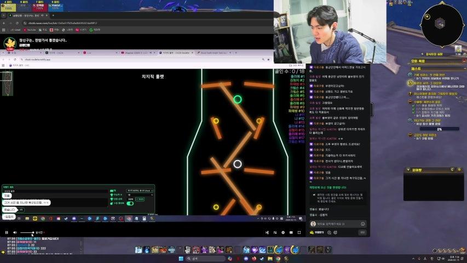
Task: Mute the stream volume speaker icon
Action: [15, 232]
